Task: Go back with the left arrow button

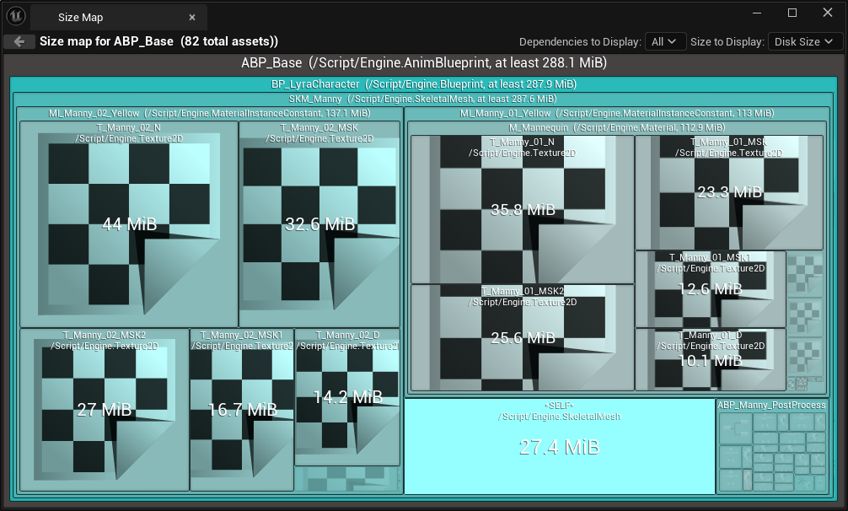Action: pyautogui.click(x=19, y=41)
